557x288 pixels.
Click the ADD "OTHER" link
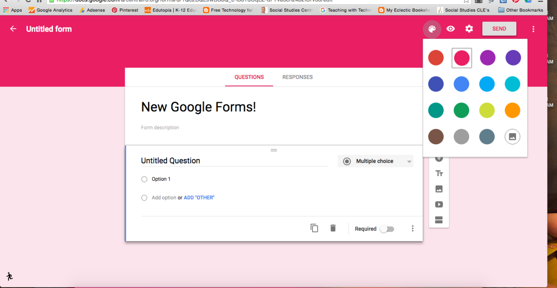(x=199, y=198)
